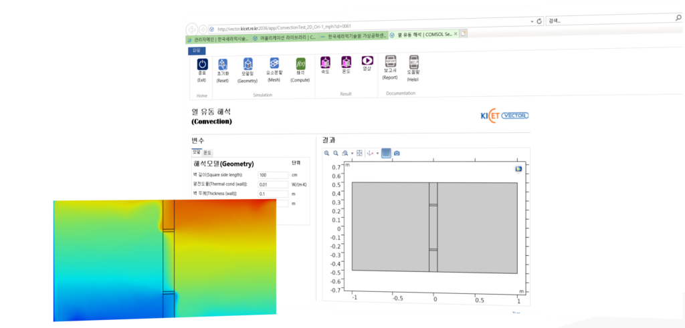This screenshot has width=685, height=328.
Task: Show the temperature result plot icon
Action: [347, 62]
